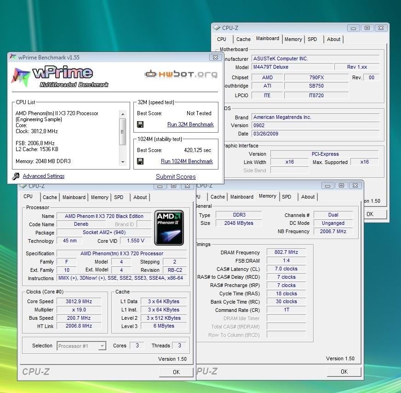Viewport: 401px width, 393px height.
Task: Open Mainboard tab in Memory window
Action: (242, 197)
